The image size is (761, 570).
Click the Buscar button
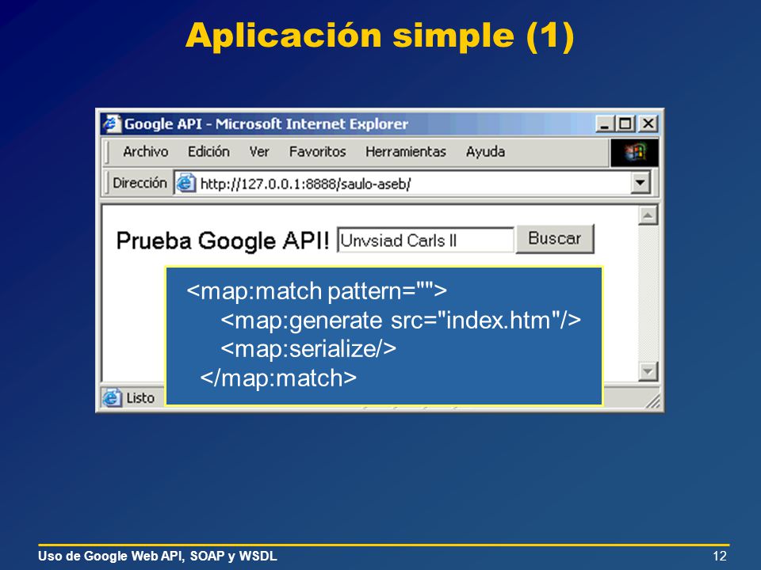(x=555, y=238)
